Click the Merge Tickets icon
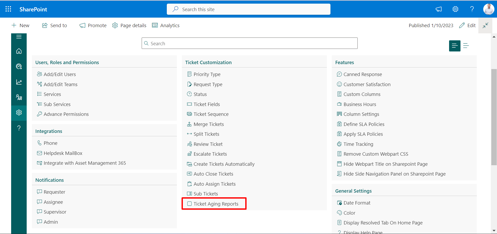Viewport: 497px width, 234px height. (x=190, y=124)
